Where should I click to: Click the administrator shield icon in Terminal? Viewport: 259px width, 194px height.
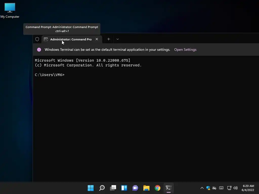coord(37,39)
